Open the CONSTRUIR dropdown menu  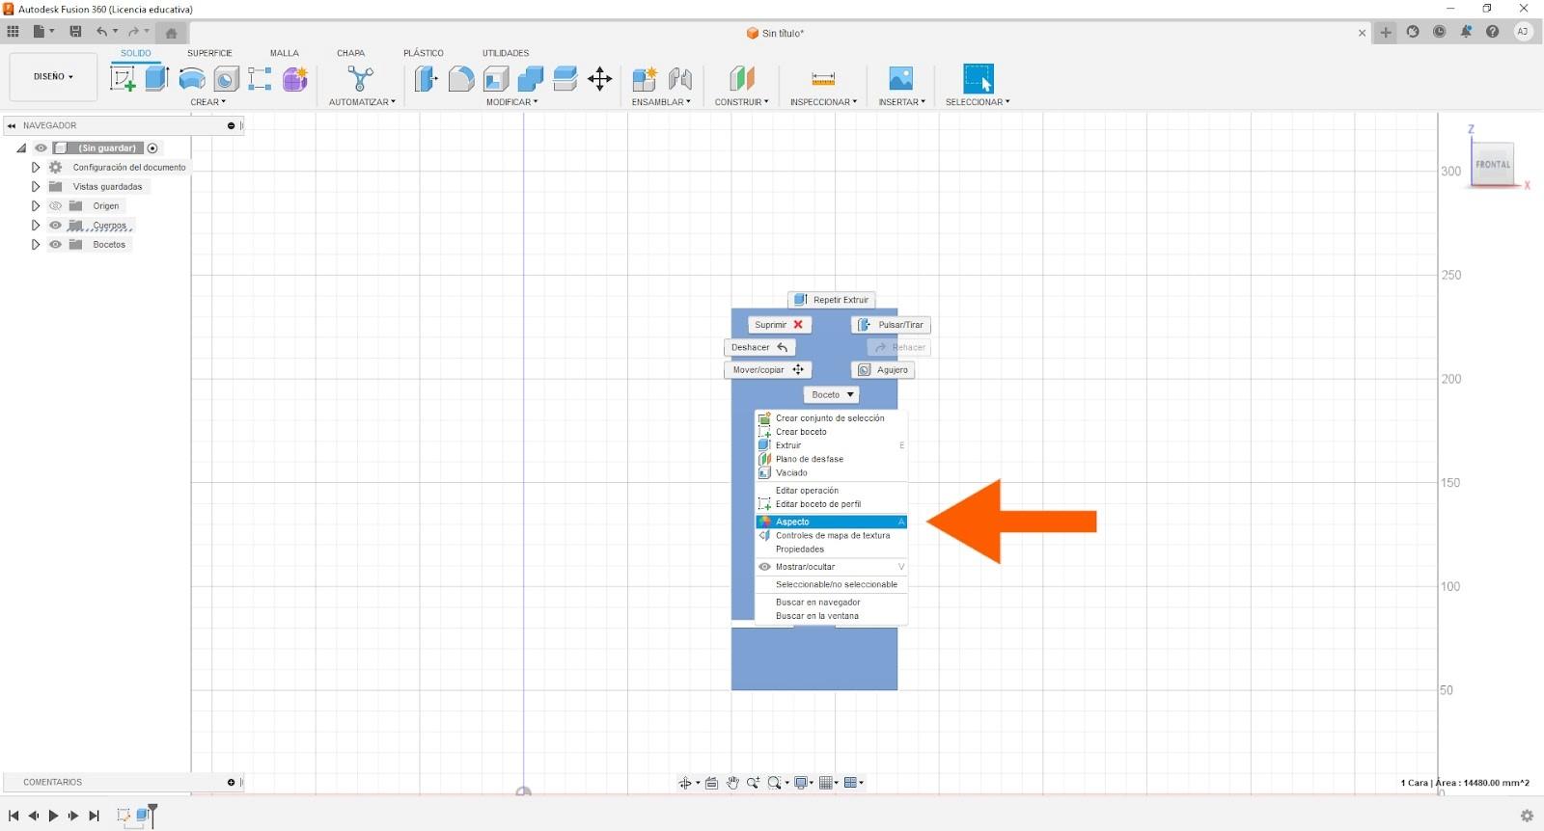click(741, 102)
